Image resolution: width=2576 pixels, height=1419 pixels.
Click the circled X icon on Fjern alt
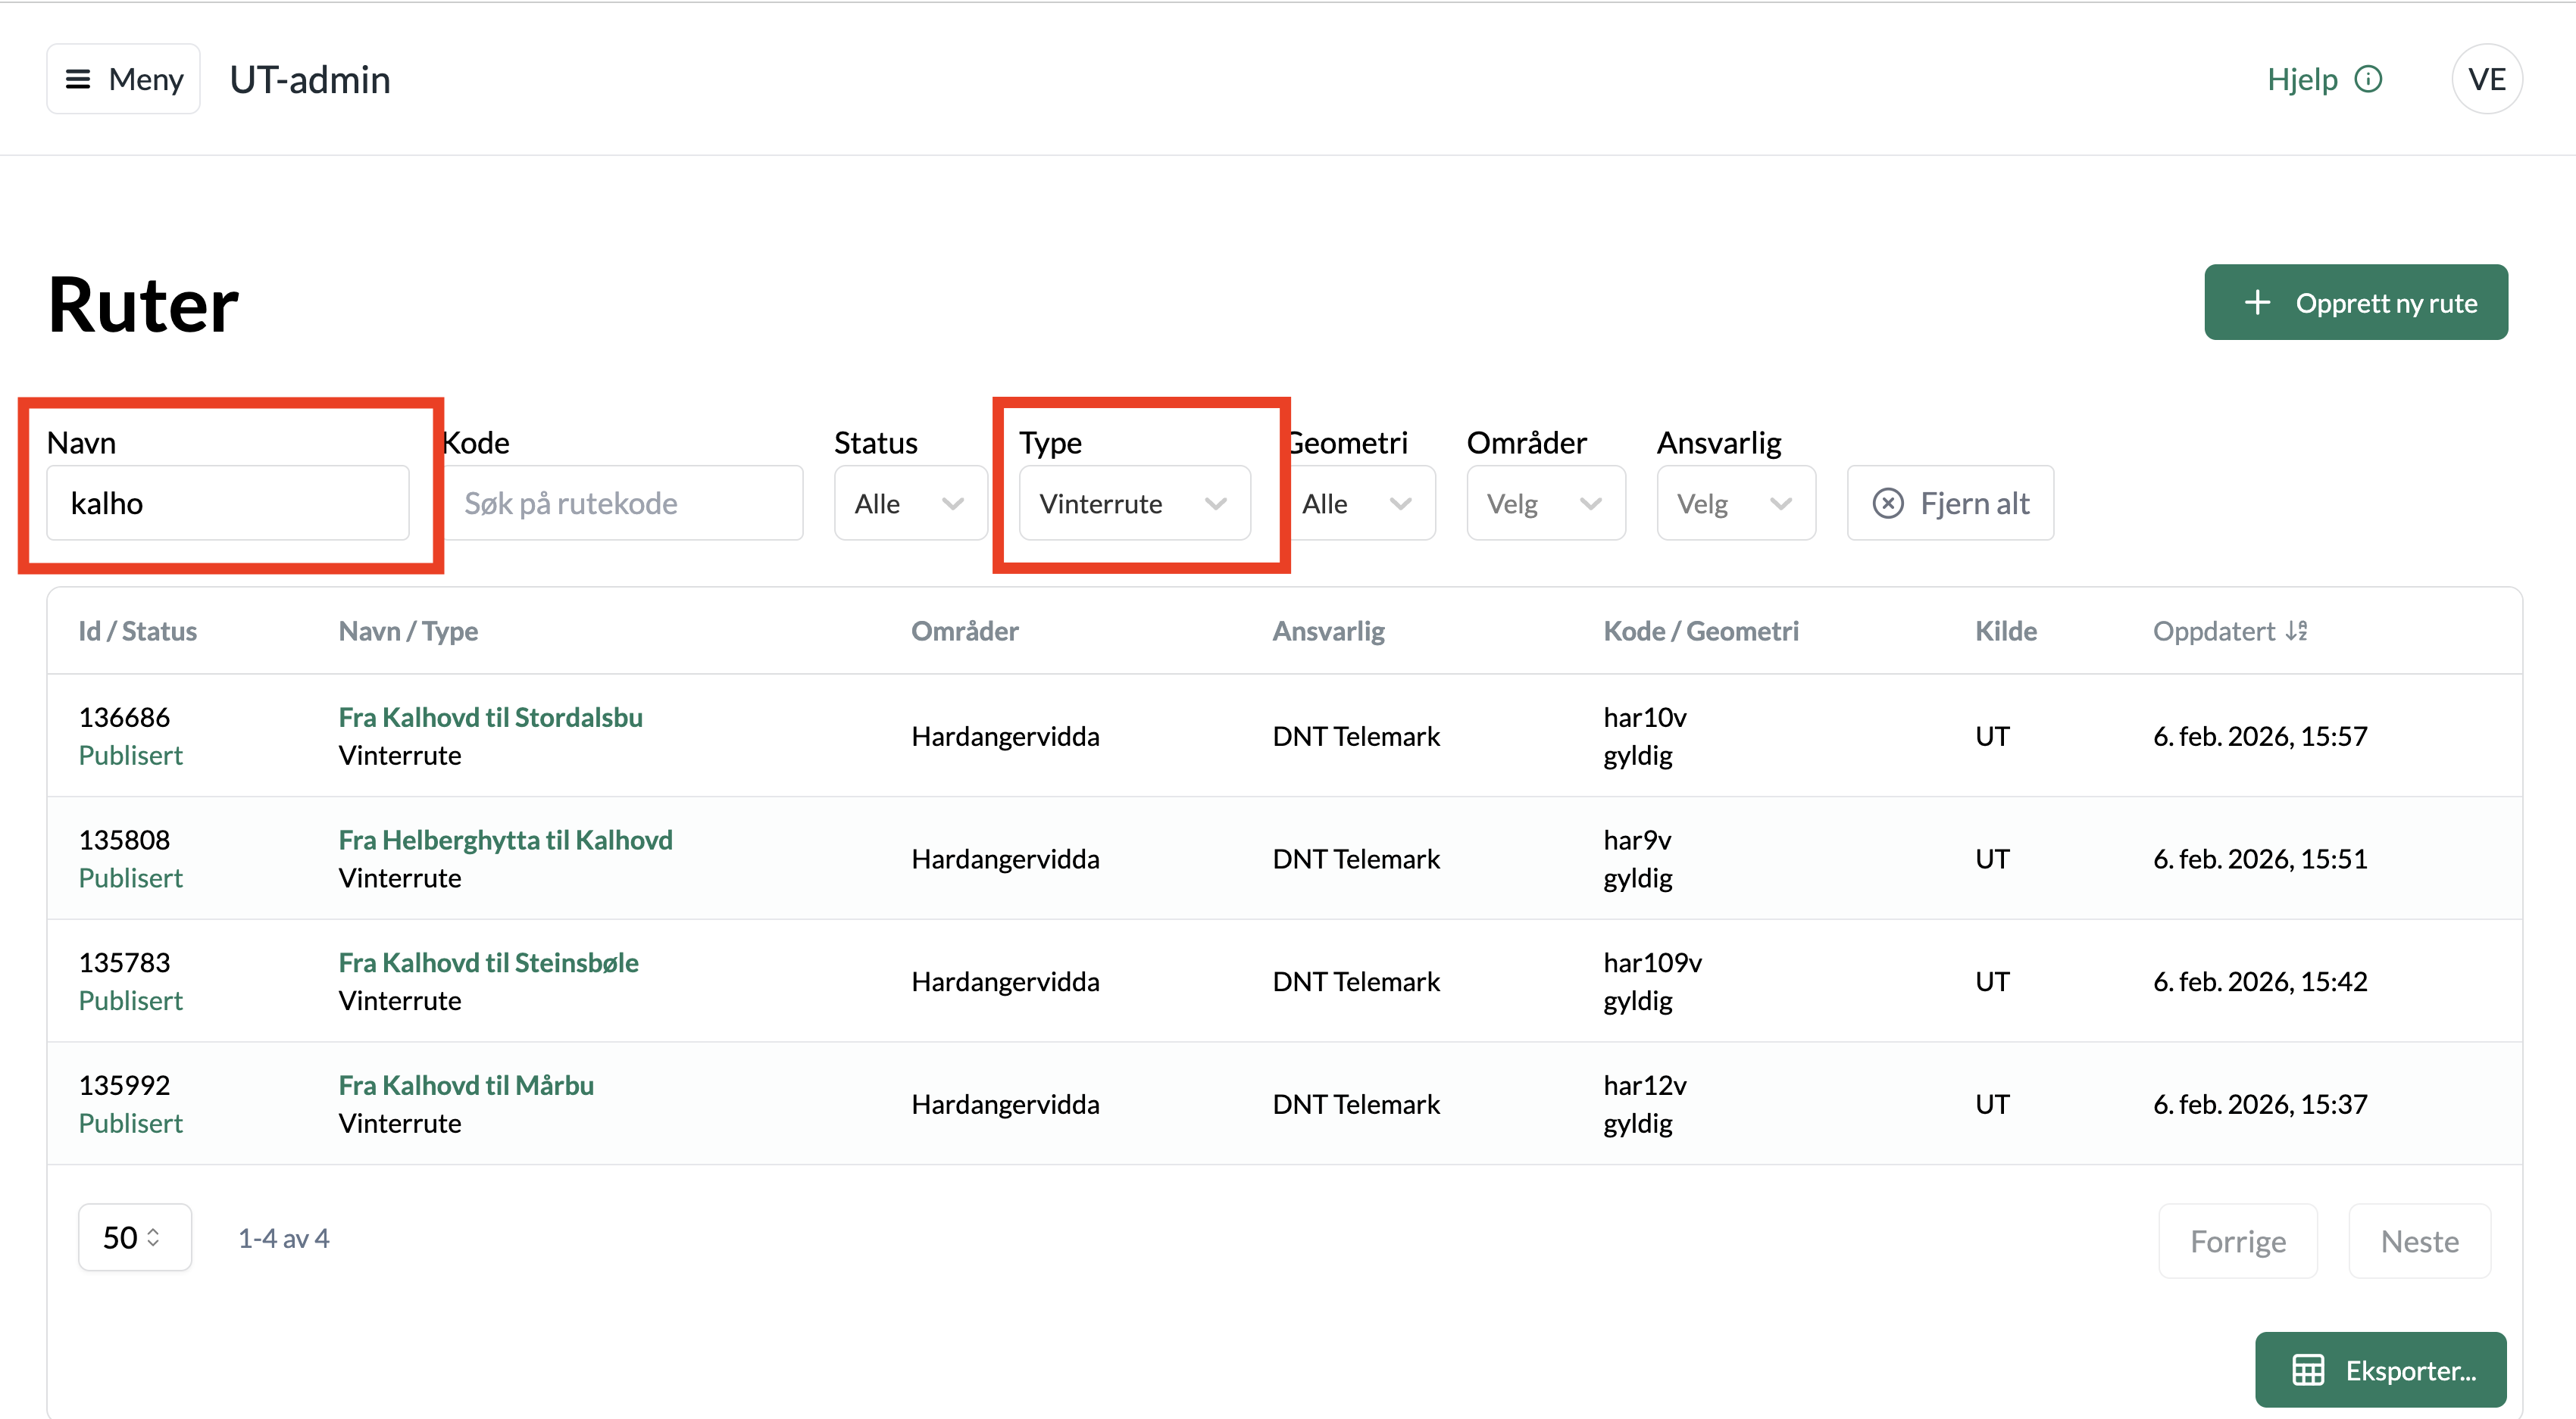pos(1887,504)
